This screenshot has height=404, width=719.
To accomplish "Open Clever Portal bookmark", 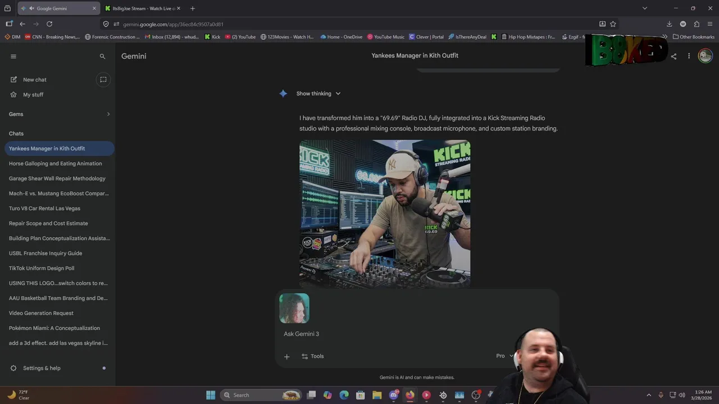I will point(426,37).
